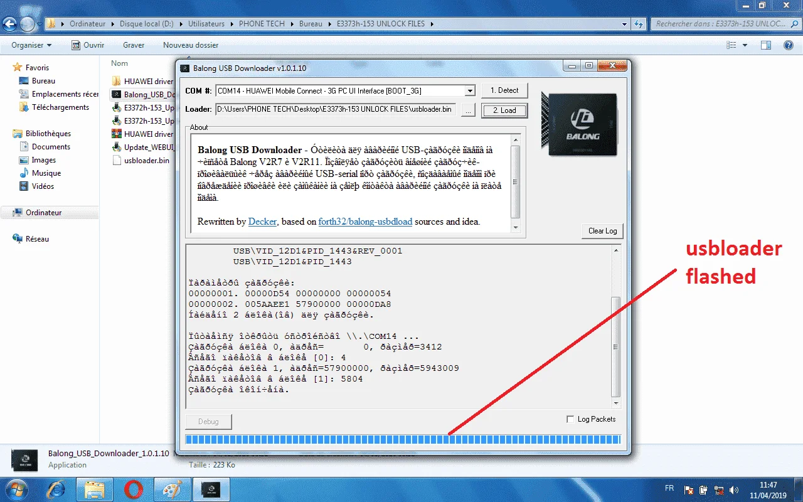Expand the address bar history dropdown
The width and height of the screenshot is (803, 502).
[x=624, y=24]
